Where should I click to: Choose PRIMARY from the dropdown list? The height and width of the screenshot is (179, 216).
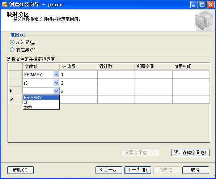tap(41, 98)
